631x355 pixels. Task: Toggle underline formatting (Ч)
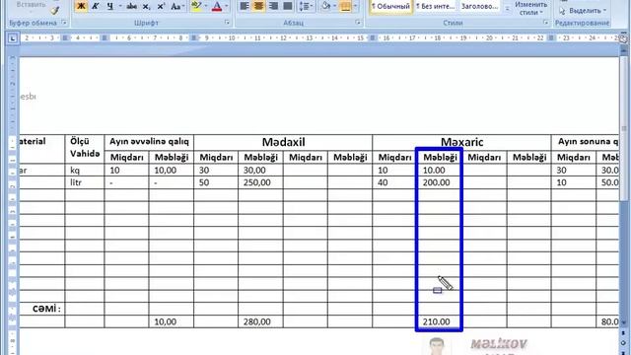point(109,6)
